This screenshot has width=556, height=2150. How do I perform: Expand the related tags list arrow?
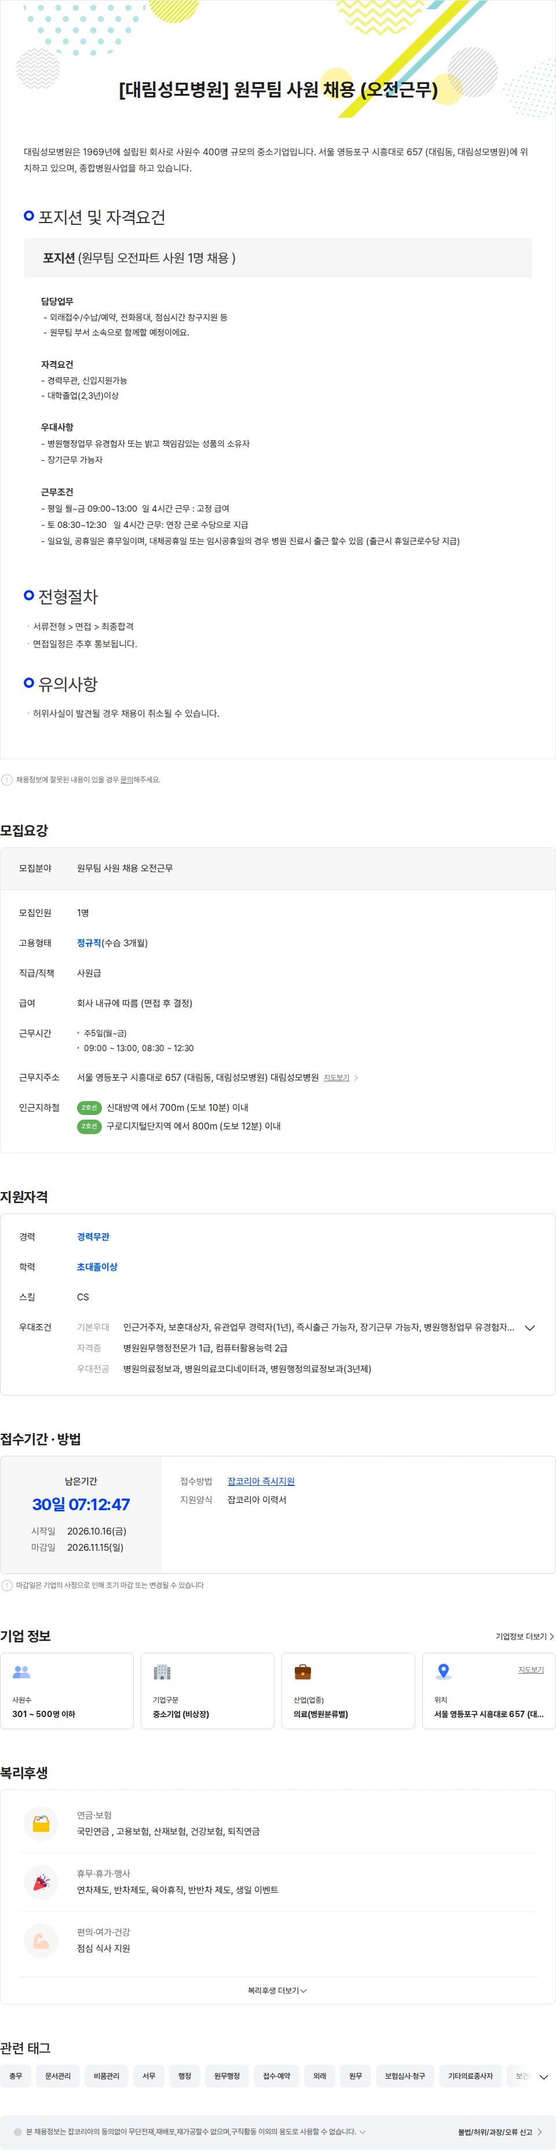tap(543, 2076)
